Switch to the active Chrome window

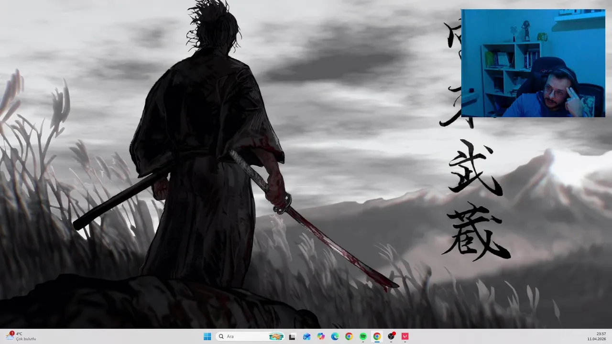coord(377,336)
